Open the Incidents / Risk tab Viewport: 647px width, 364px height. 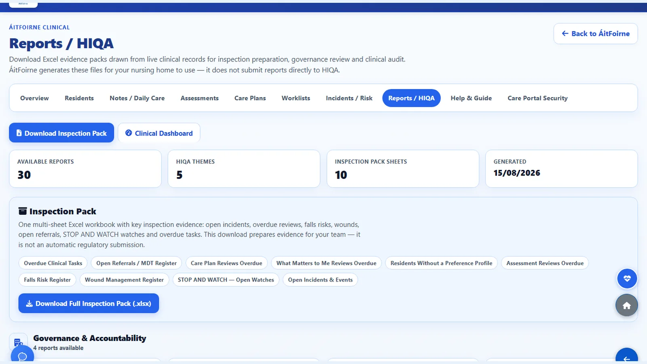[x=349, y=98]
